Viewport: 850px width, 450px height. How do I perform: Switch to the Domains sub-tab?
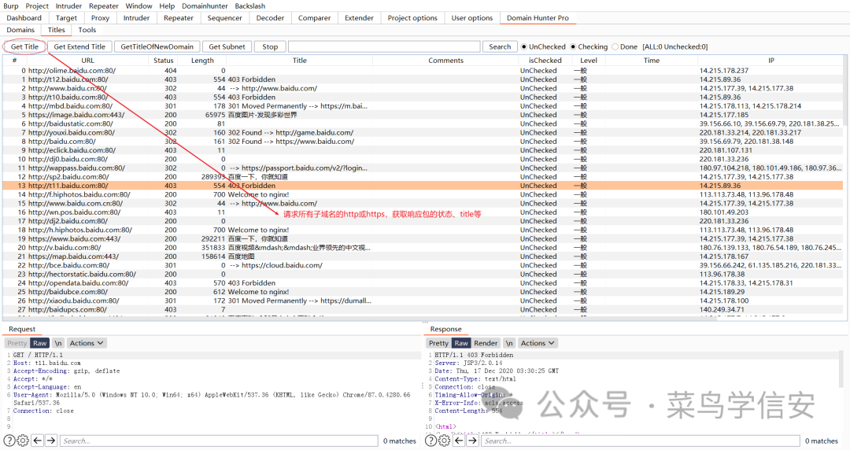[20, 30]
